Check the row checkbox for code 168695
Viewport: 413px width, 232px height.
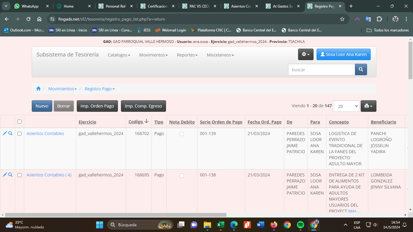click(20, 175)
